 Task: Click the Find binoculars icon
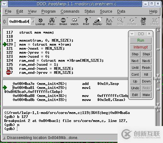(52, 22)
